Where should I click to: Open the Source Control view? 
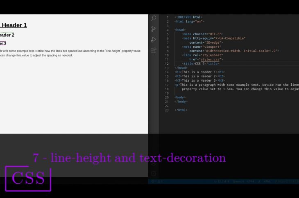(x=154, y=29)
